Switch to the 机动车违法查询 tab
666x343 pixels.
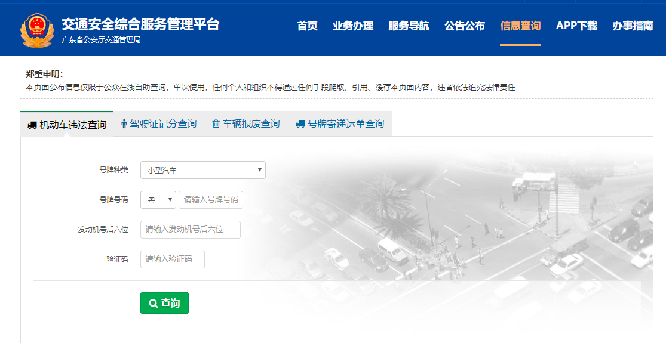coord(67,124)
